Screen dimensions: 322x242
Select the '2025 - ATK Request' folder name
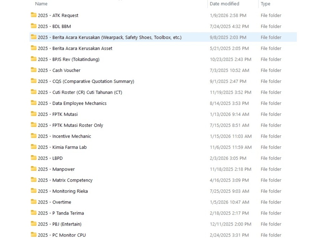coord(58,15)
